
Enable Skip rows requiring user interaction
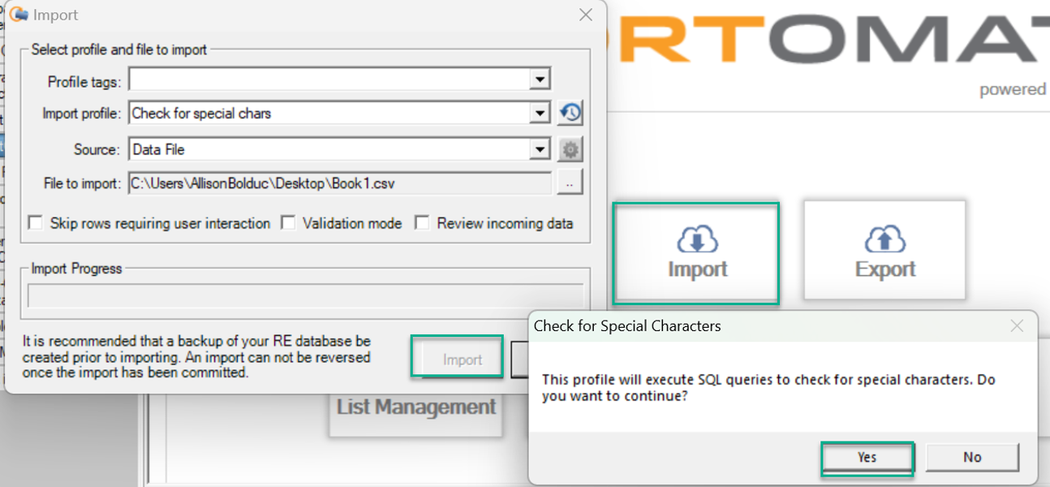[35, 223]
